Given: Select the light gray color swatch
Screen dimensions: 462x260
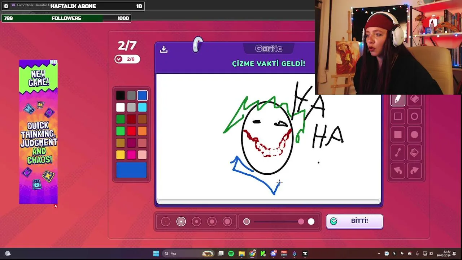Looking at the screenshot, I should [131, 107].
